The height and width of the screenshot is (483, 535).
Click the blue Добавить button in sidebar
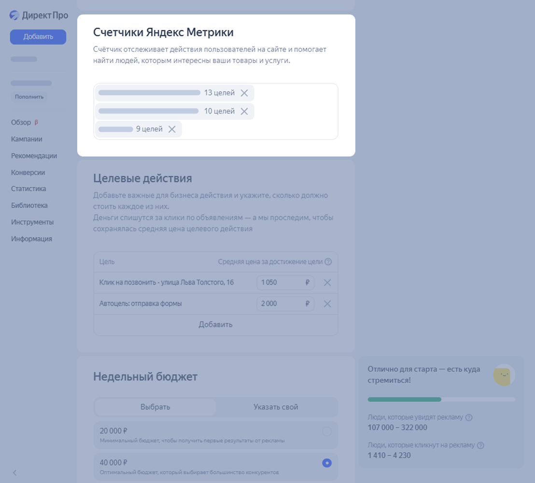38,37
